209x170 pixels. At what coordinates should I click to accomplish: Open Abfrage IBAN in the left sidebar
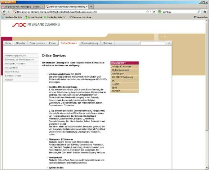21,68
